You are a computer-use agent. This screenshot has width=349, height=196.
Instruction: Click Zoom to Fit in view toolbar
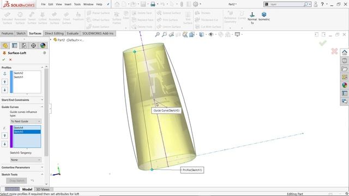coord(158,34)
